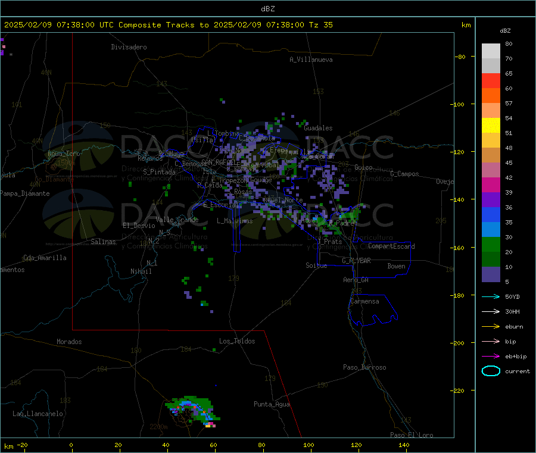The image size is (536, 453).
Task: Click the Morados location label
Action: click(70, 342)
